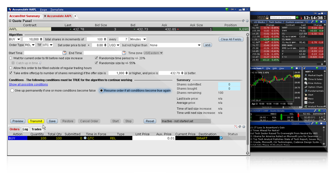
Task: Close the Accumulate AAPL tab
Action: click(x=45, y=16)
